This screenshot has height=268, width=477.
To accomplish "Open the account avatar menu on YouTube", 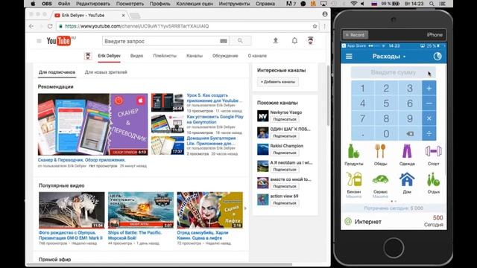I will coord(310,40).
